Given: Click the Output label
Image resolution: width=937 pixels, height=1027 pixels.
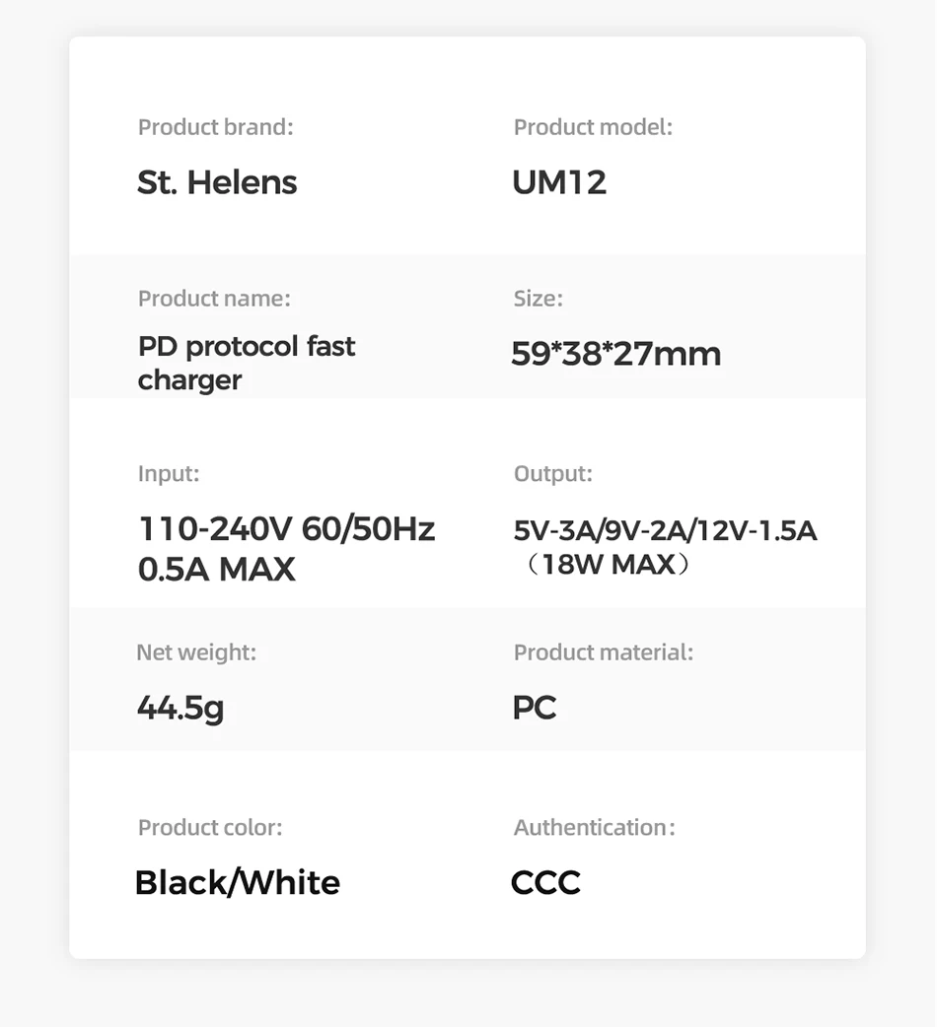Looking at the screenshot, I should coord(553,473).
